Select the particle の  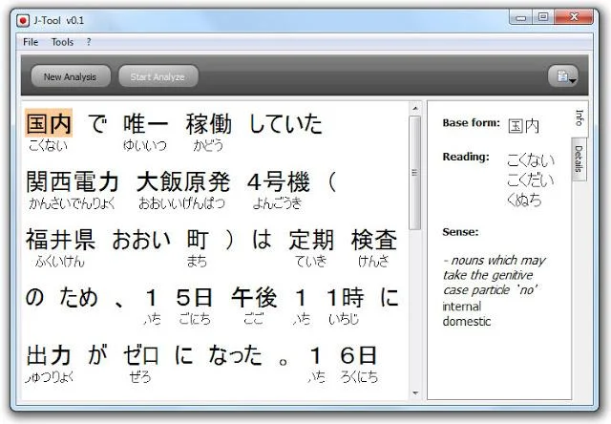(x=34, y=297)
